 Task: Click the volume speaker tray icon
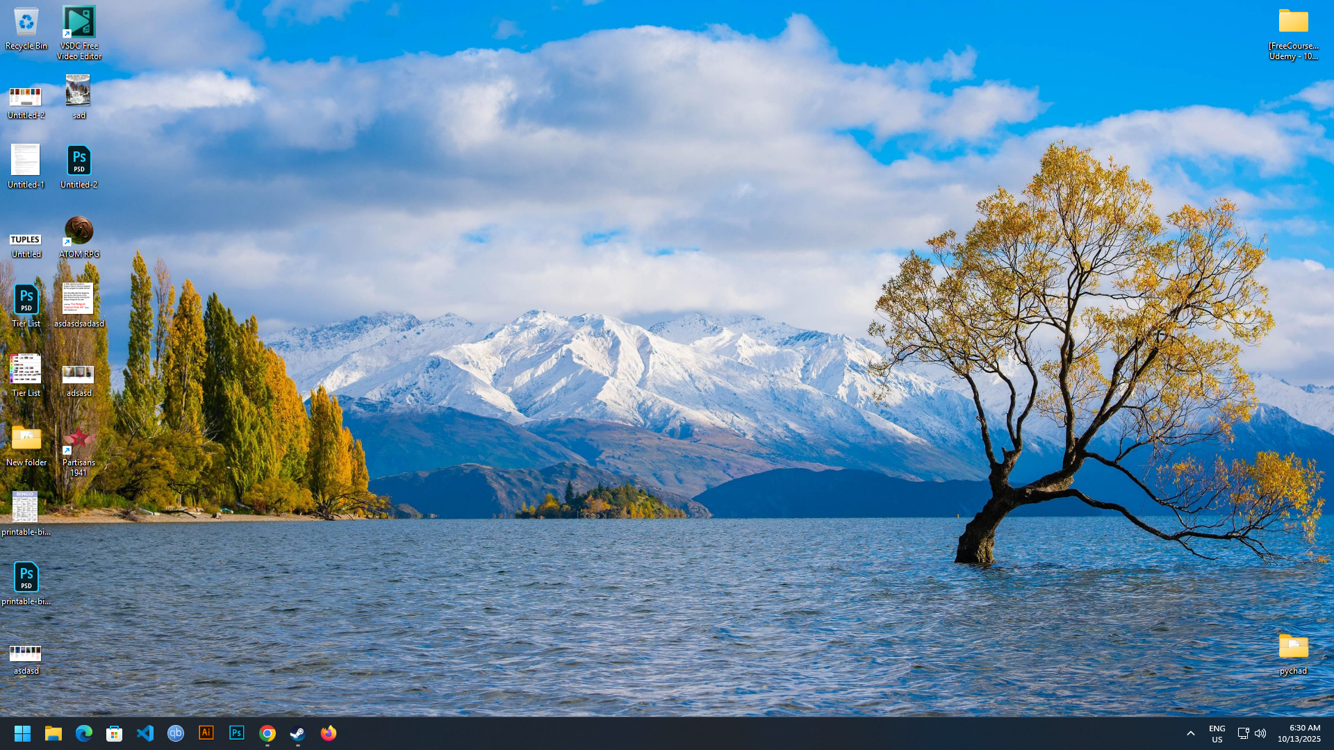pos(1260,733)
